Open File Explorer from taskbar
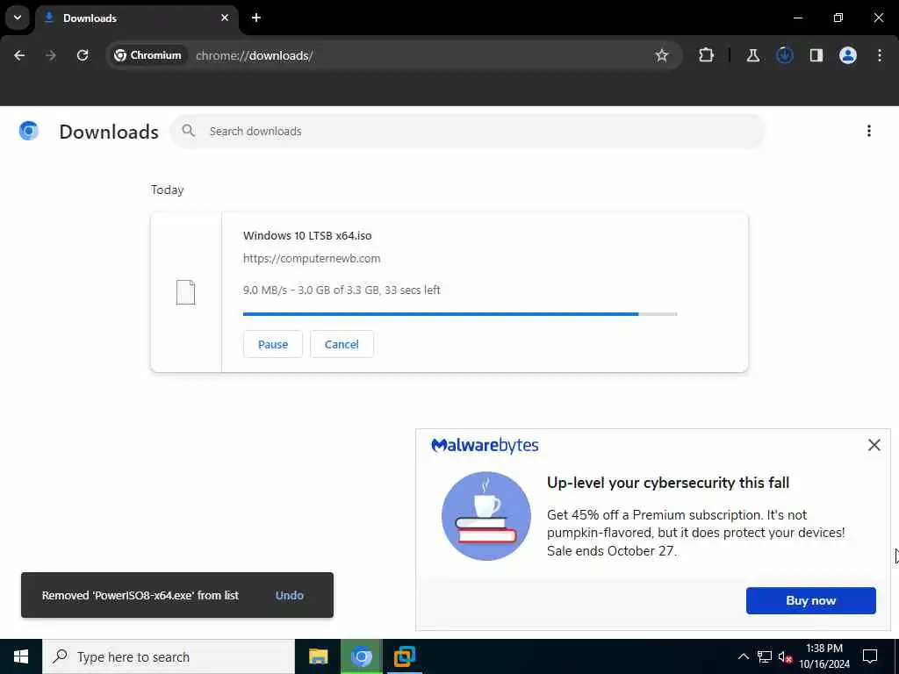This screenshot has height=674, width=899. [x=318, y=656]
